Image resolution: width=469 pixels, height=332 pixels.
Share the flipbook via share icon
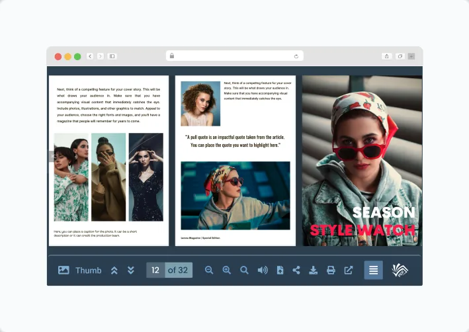[x=296, y=270]
